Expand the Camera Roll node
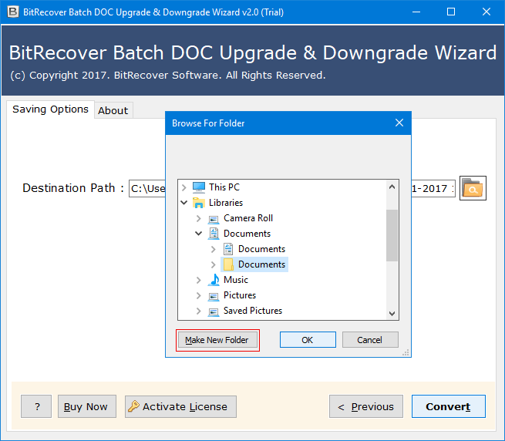505x441 pixels. [x=198, y=218]
